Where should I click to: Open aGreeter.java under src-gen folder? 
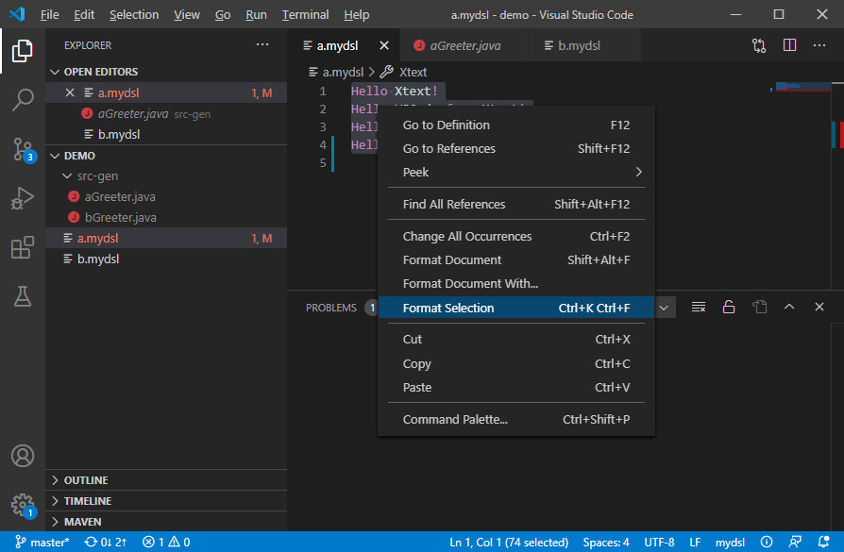[166, 197]
